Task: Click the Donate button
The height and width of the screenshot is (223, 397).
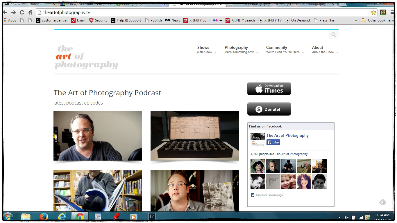Action: pos(269,109)
